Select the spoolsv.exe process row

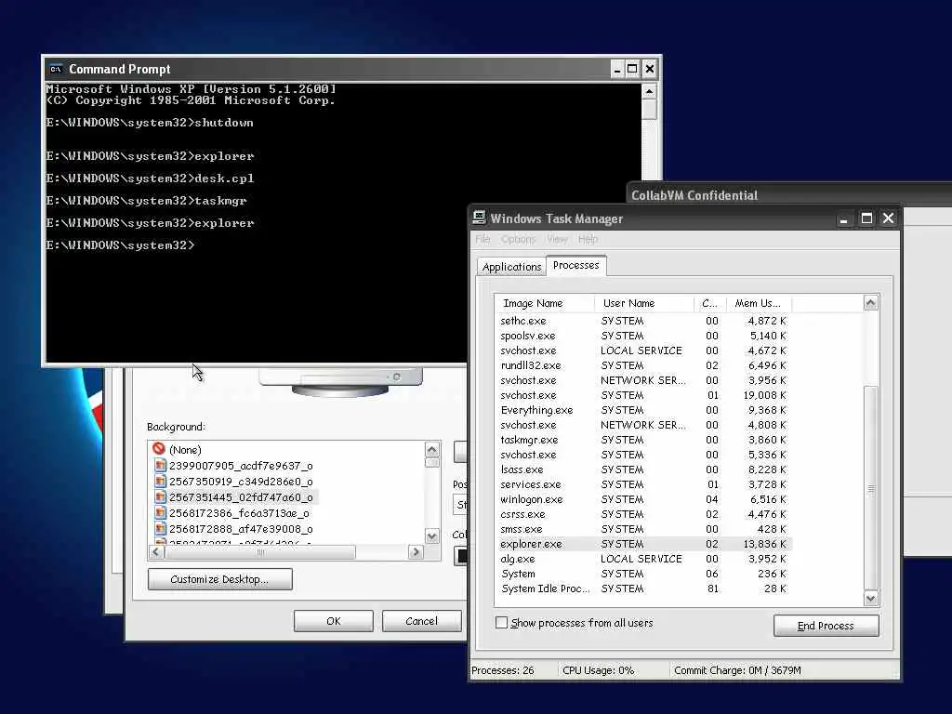coord(643,336)
